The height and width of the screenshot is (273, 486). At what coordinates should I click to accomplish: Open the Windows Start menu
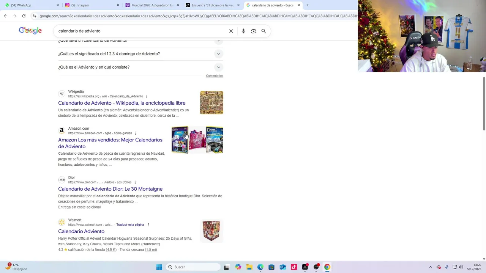tap(159, 267)
